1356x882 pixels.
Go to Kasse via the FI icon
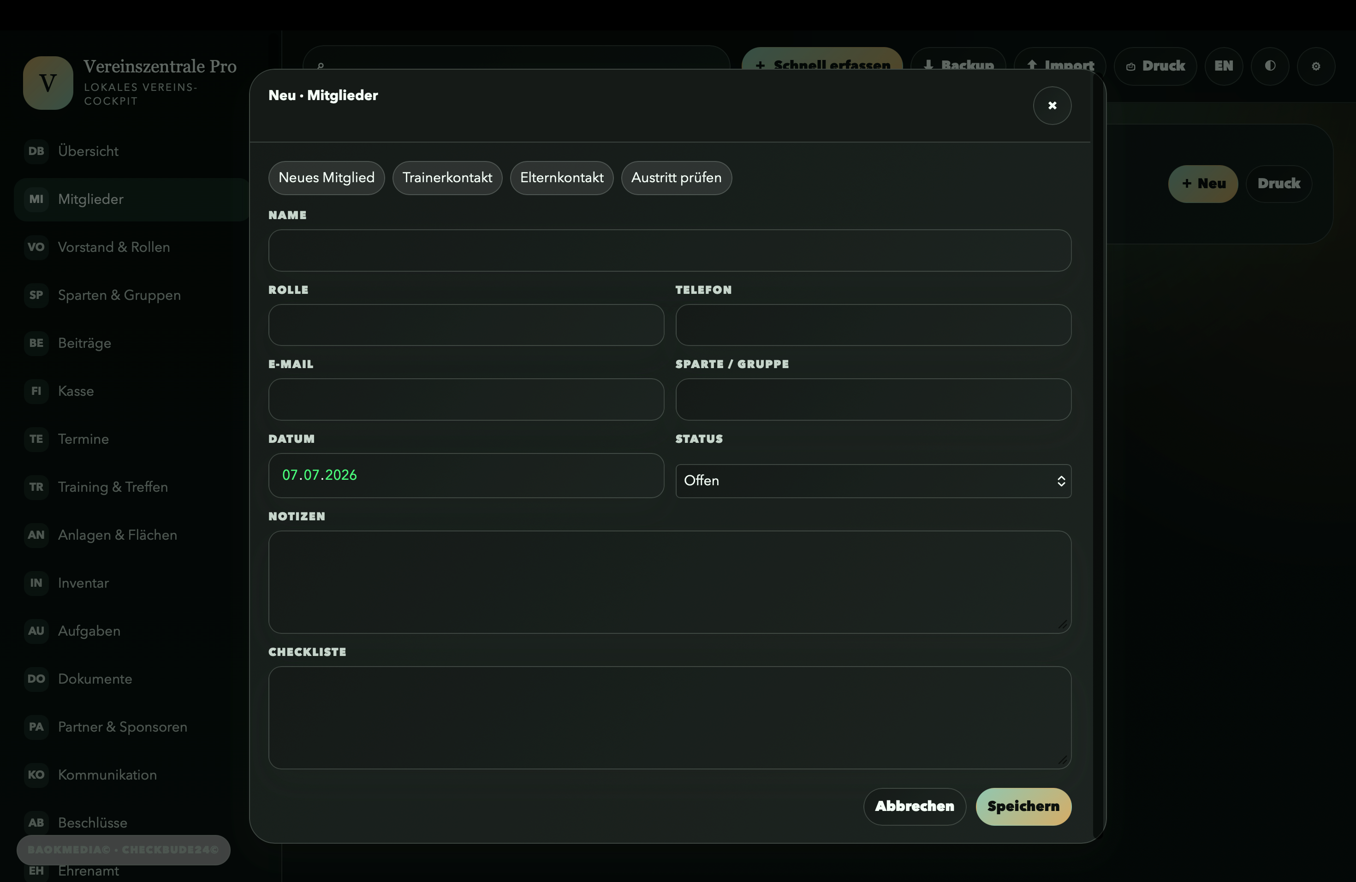[x=36, y=391]
